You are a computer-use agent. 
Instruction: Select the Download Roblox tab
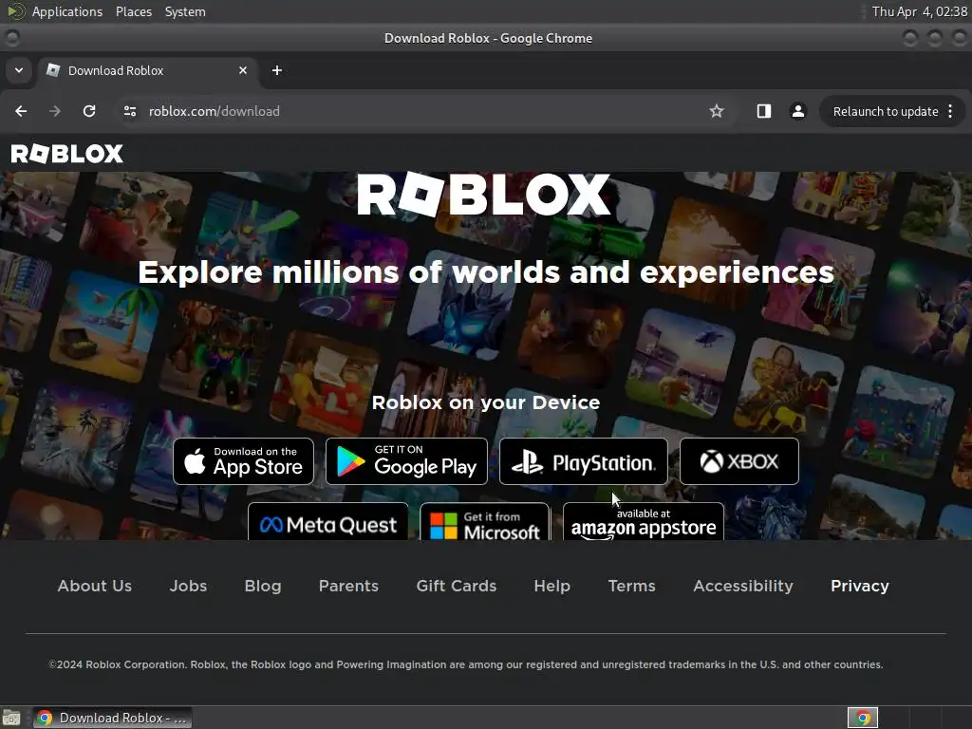[147, 70]
